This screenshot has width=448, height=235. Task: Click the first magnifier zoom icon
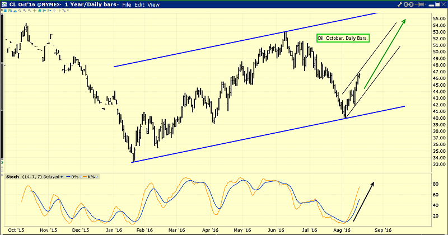[25, 10]
